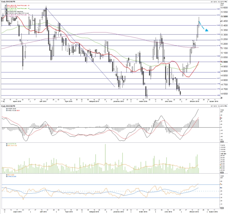Screen dimensions: 228x214
Task: Toggle Auto scale on Volume panel
Action: (x=222, y=172)
